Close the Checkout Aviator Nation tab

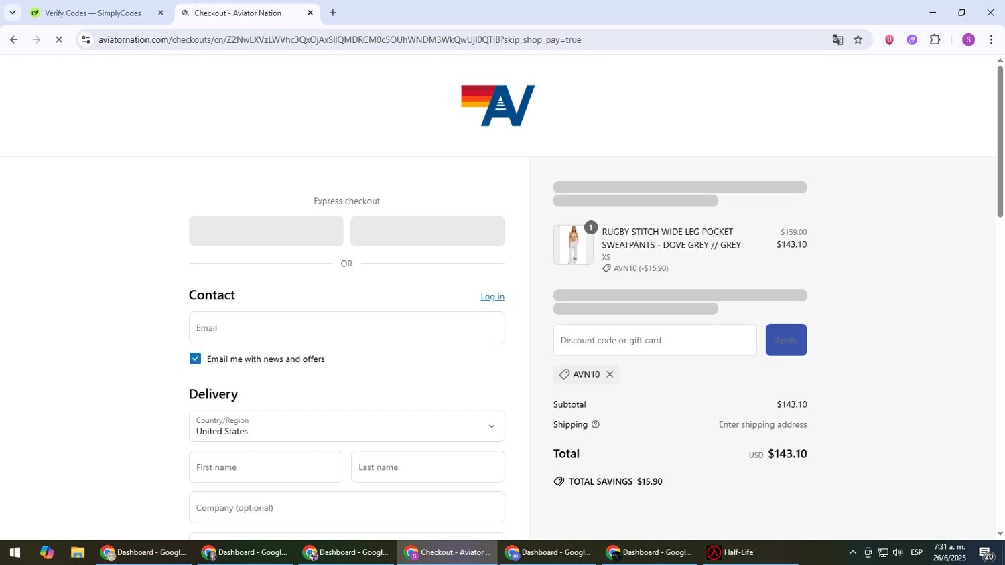coord(310,13)
